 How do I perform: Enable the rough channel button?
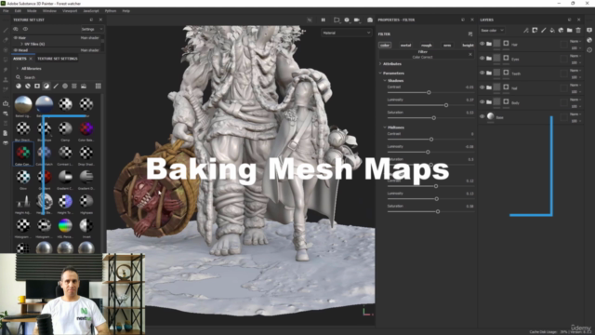[x=427, y=46]
